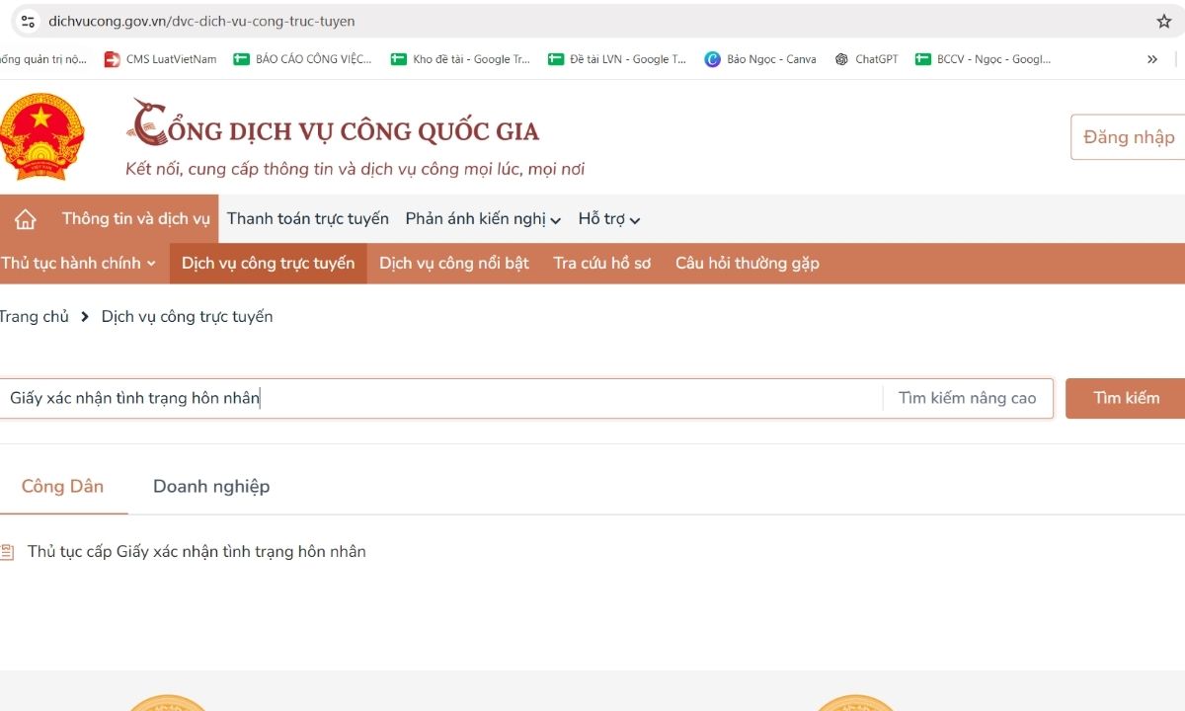Click the Tìm kiếm search button
Screen dimensions: 1185x711
tap(1126, 398)
